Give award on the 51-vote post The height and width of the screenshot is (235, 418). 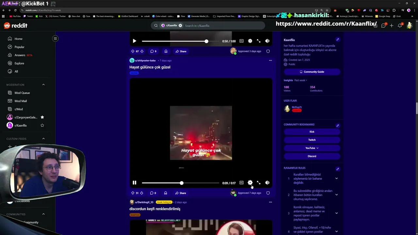tap(166, 193)
